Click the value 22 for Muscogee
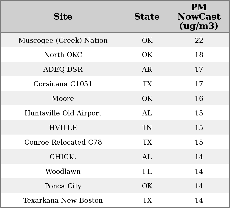 [x=199, y=40]
